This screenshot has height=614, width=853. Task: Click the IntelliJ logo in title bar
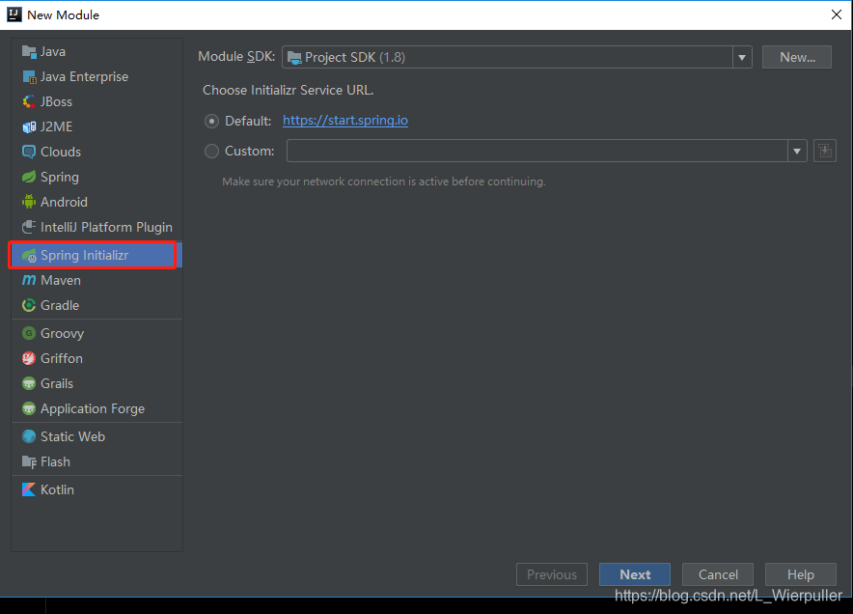(x=14, y=14)
